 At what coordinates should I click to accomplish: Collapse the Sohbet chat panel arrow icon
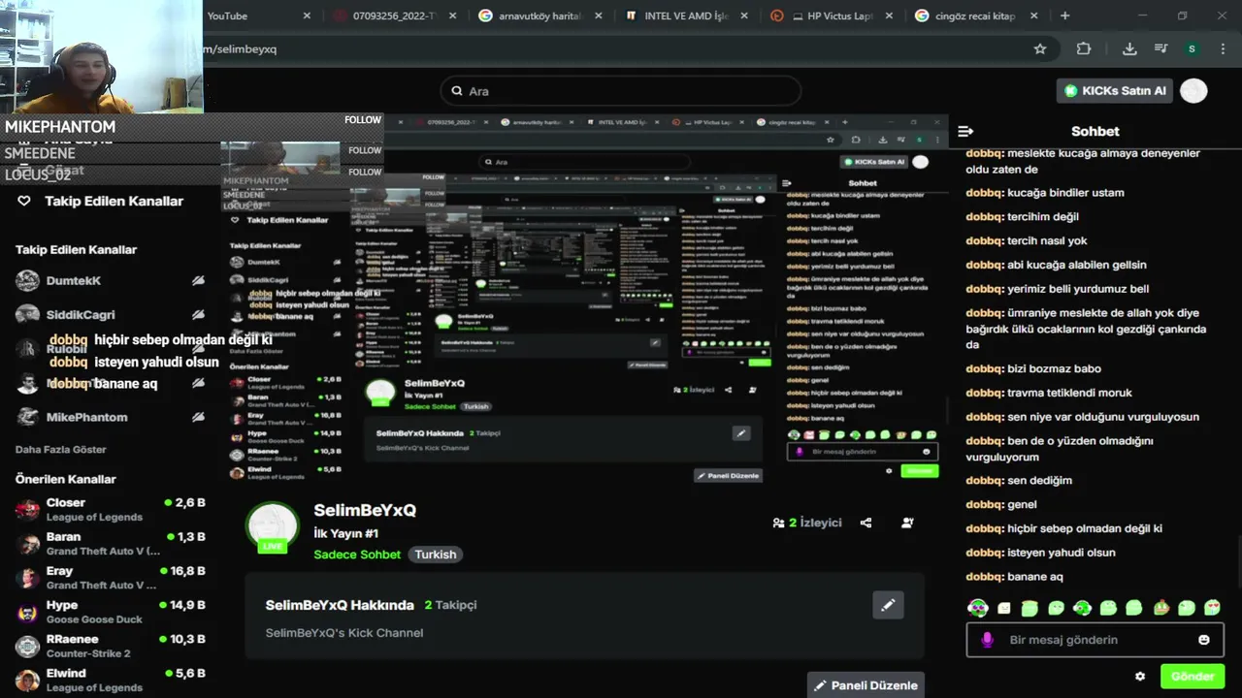click(x=965, y=131)
